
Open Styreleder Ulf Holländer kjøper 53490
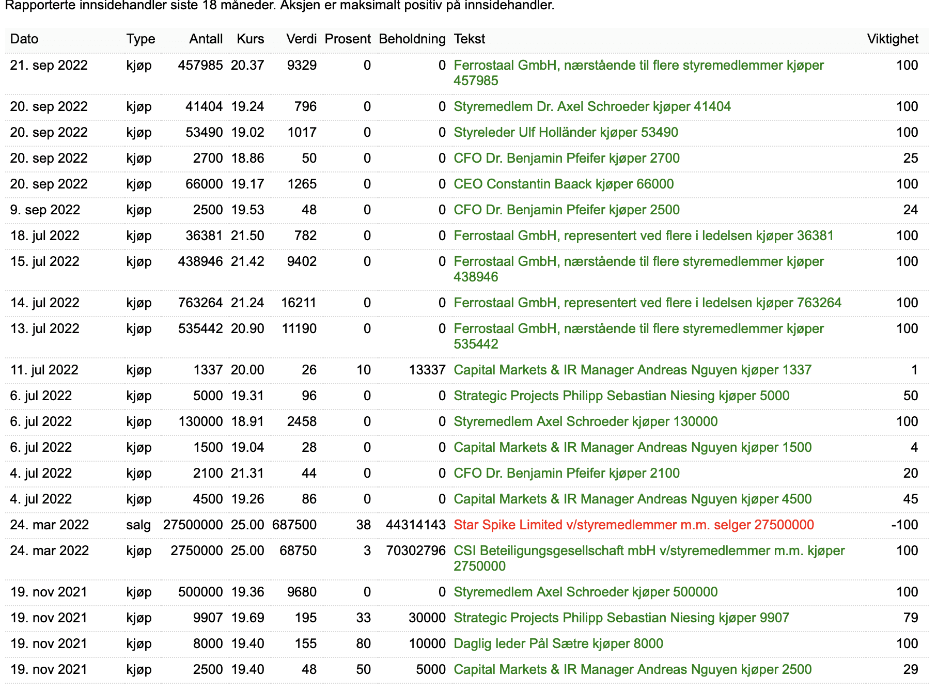(x=566, y=133)
